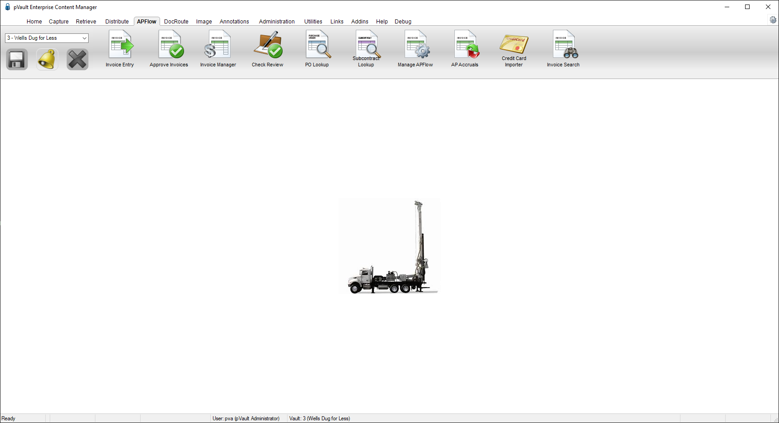
Task: Click 'Vault: 3 (Wells Dug for Less)' status
Action: tap(320, 418)
